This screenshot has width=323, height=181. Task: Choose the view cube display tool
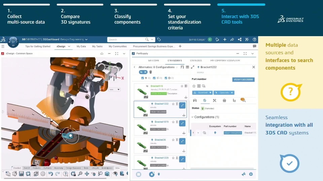click(107, 174)
